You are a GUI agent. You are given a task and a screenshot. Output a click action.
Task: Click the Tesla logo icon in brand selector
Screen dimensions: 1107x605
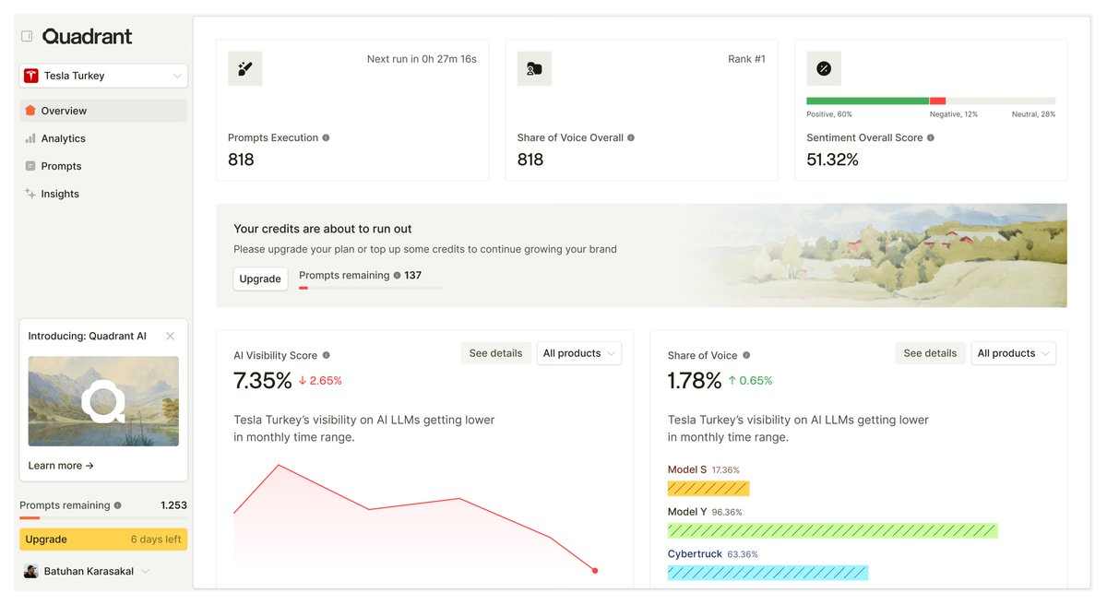coord(30,76)
